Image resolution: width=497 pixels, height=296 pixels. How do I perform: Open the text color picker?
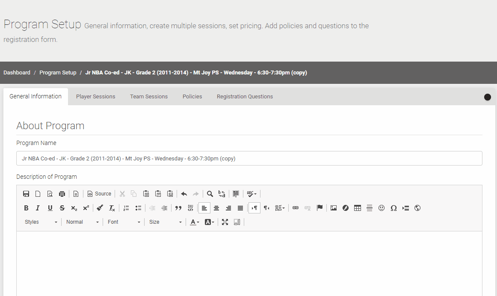pos(195,222)
